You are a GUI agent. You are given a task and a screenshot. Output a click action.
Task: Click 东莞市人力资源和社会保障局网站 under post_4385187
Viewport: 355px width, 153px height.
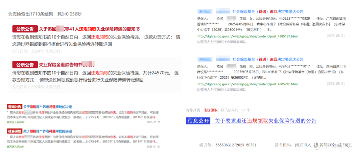(222, 42)
